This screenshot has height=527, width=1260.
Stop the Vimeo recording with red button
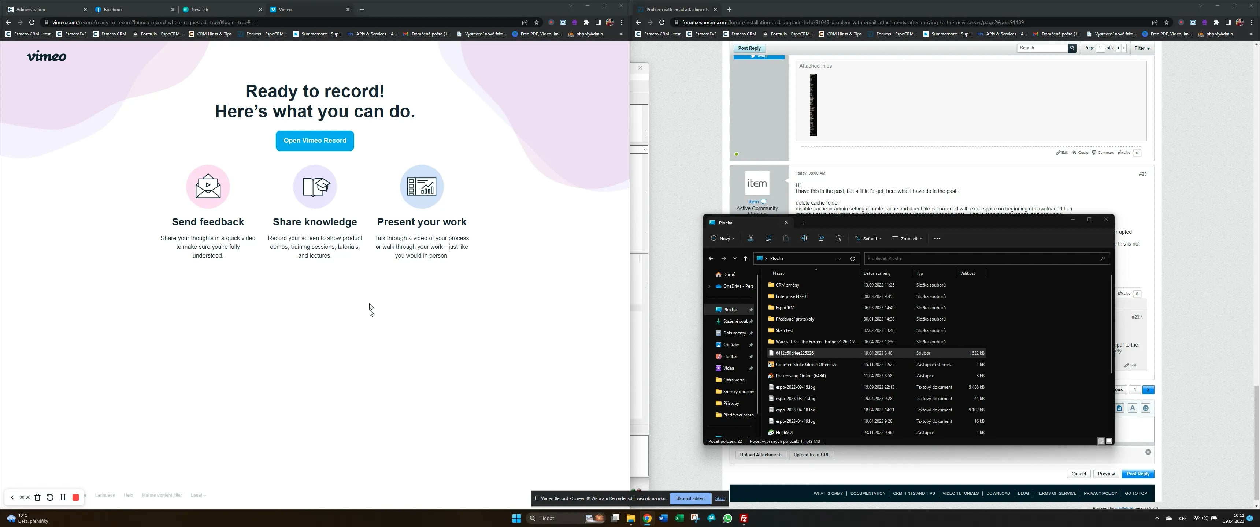[x=76, y=497]
